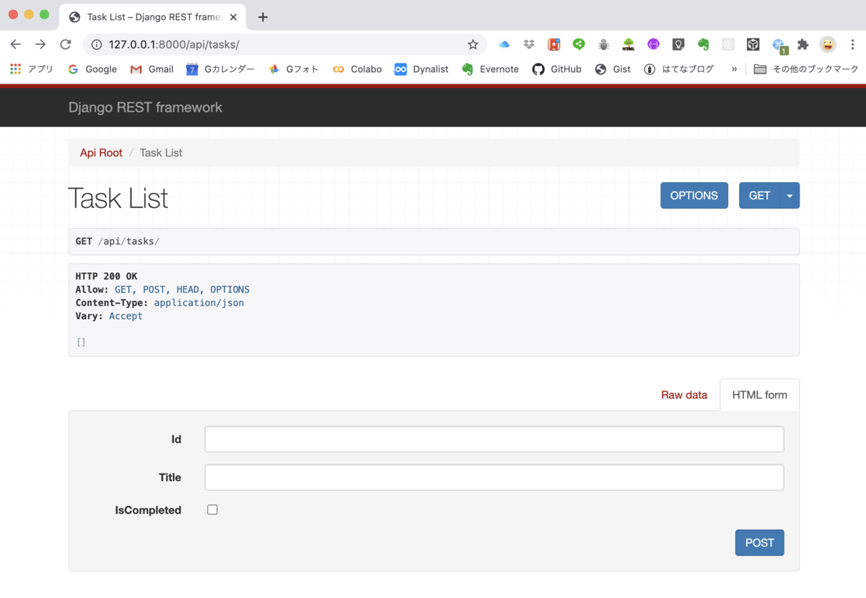Open the その他のブックマーク folder
This screenshot has height=598, width=866.
[x=806, y=69]
